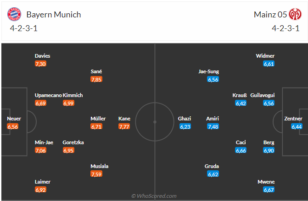The height and width of the screenshot is (201, 308).
Task: Click the WhoScored.com watermark link
Action: click(154, 196)
